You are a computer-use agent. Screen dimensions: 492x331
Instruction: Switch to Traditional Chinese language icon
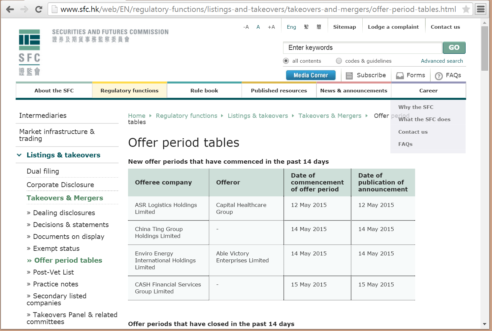coord(306,27)
